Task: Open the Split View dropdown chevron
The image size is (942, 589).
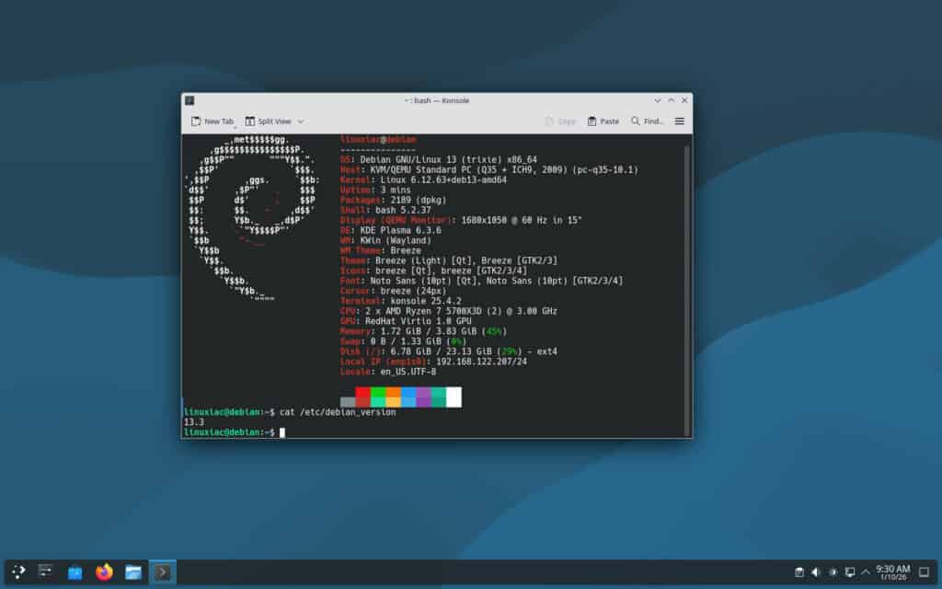Action: pyautogui.click(x=300, y=121)
